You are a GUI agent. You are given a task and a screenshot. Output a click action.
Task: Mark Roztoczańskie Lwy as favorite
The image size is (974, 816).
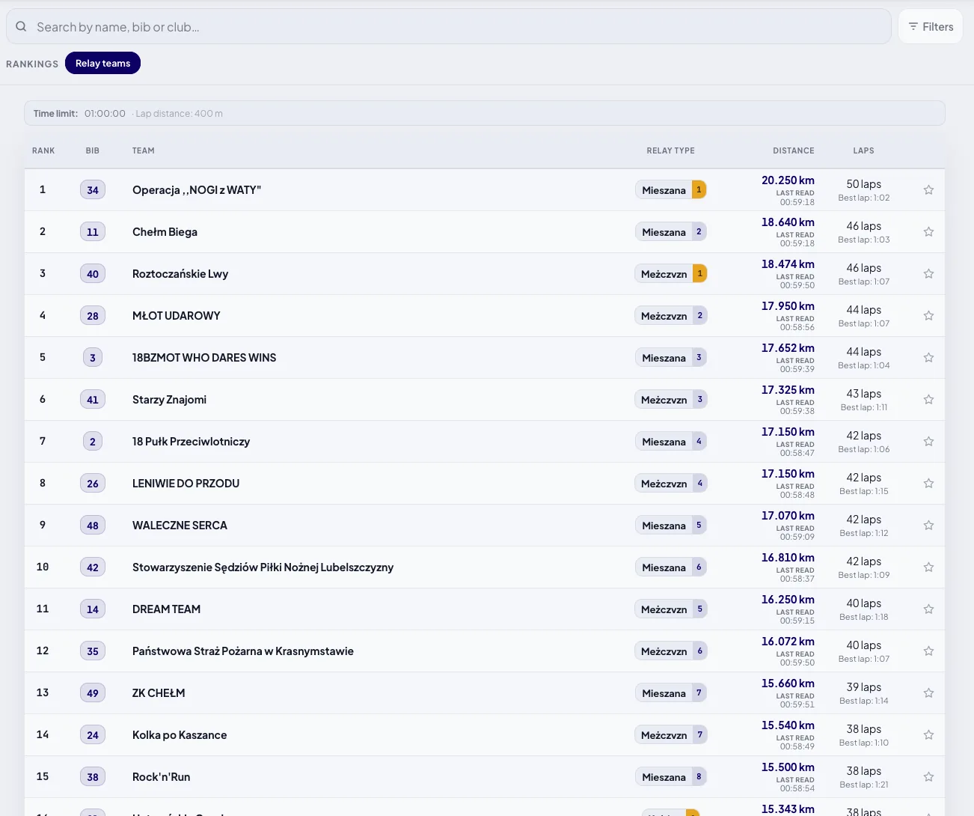(x=928, y=274)
